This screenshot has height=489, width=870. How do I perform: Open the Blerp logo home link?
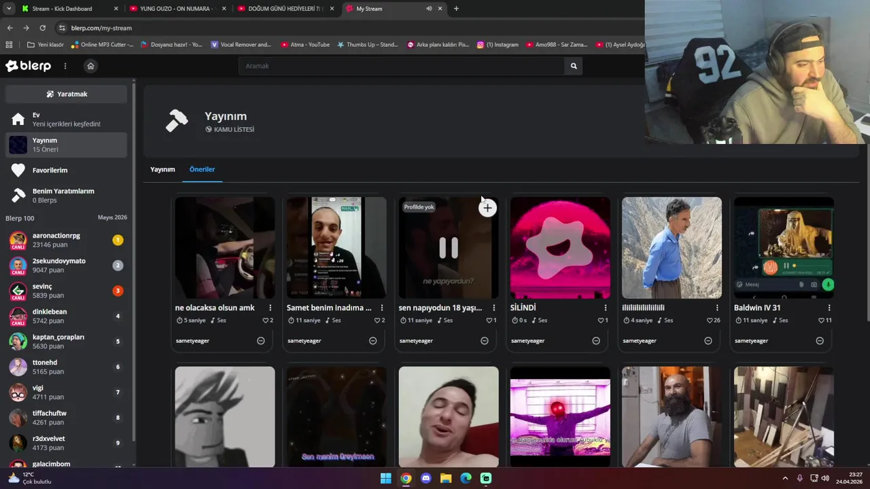pyautogui.click(x=29, y=66)
